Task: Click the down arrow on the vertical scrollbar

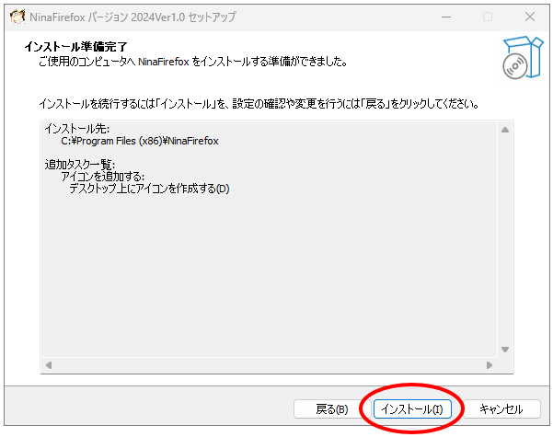Action: [x=504, y=350]
